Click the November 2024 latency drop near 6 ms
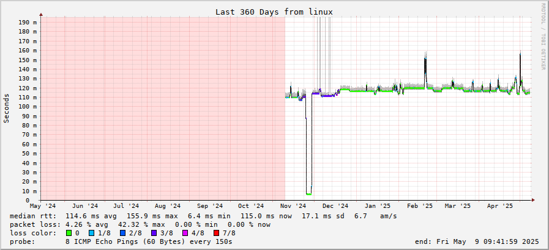Image resolution: width=549 pixels, height=250 pixels. click(x=309, y=194)
